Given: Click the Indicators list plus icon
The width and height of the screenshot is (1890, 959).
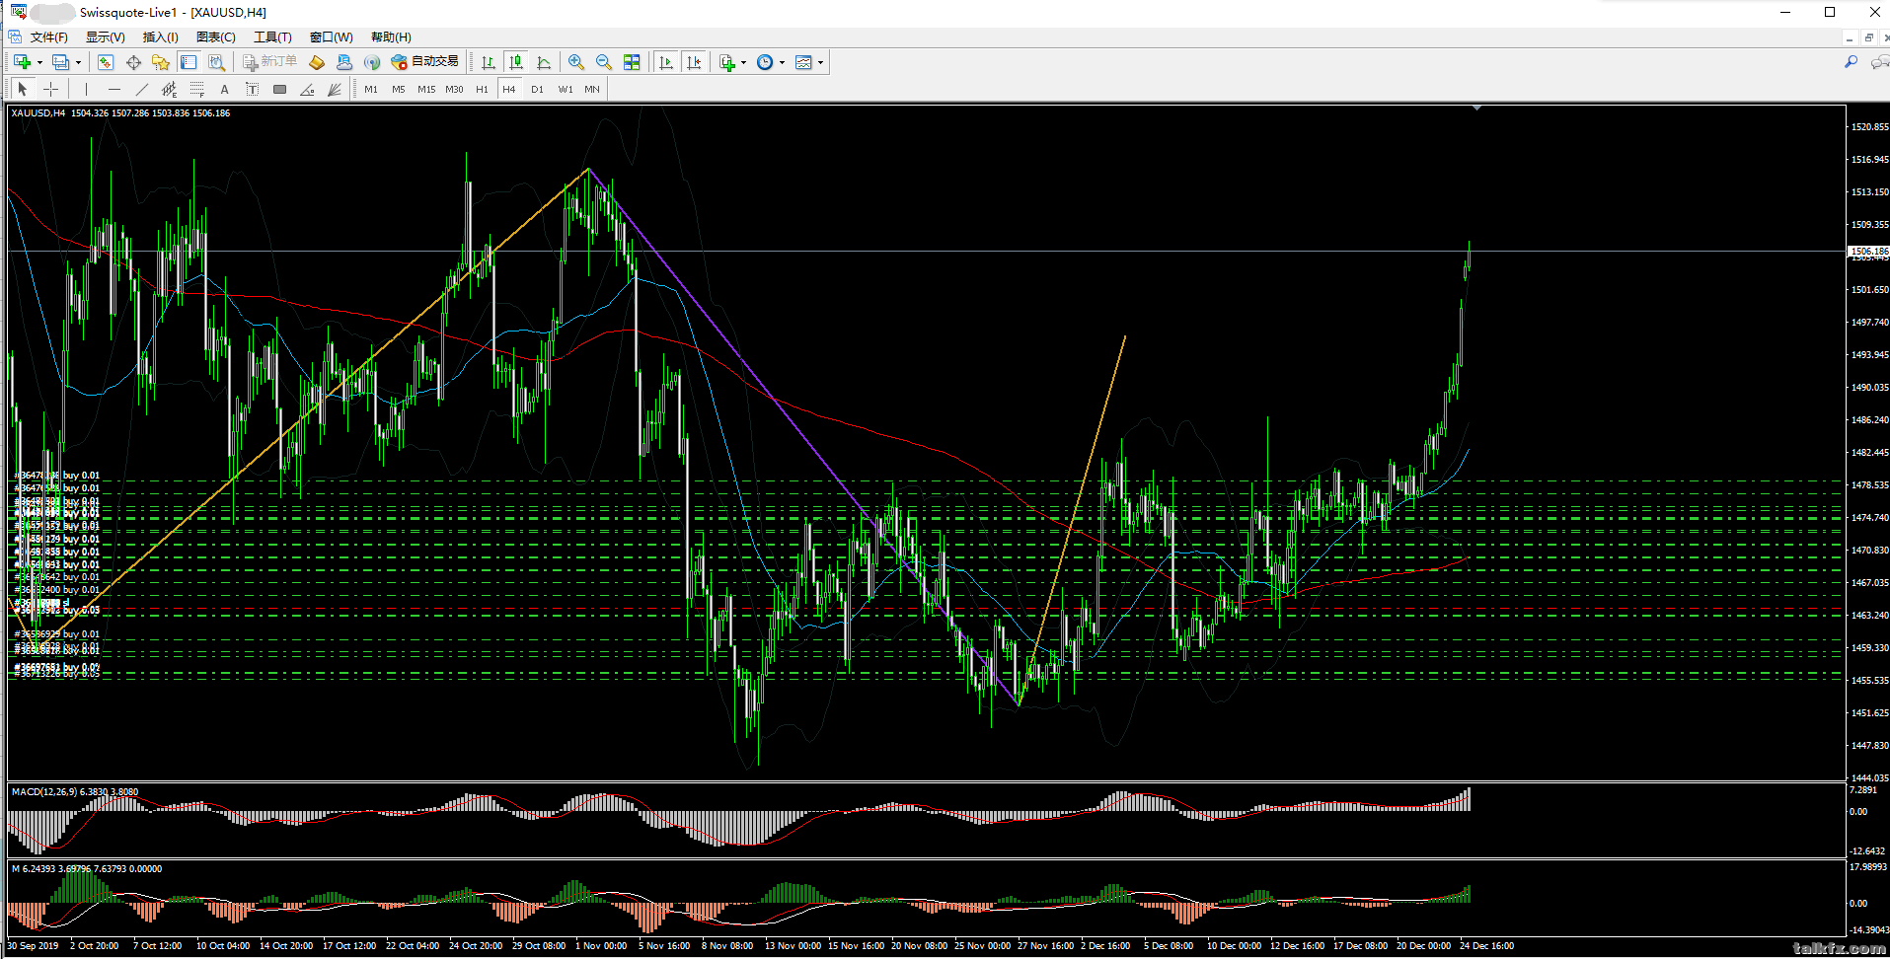Looking at the screenshot, I should click(x=727, y=62).
